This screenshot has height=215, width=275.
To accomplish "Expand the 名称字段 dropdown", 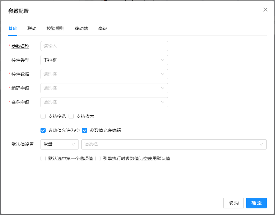I will (104, 102).
